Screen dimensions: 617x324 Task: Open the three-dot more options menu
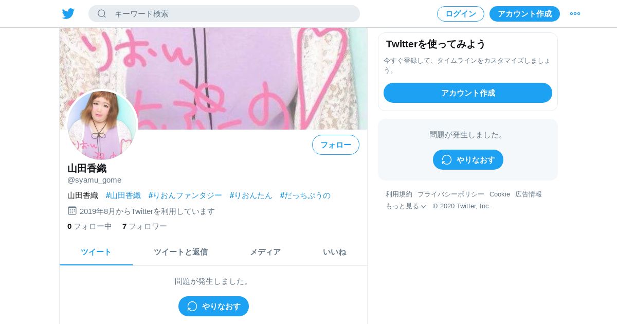pos(575,14)
